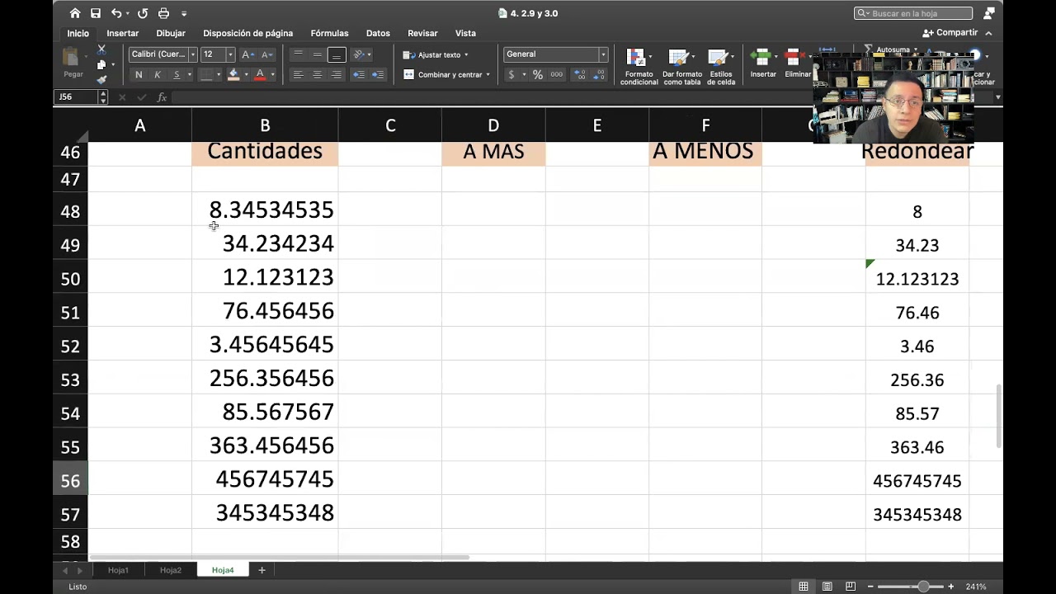Switch to the Insertar ribbon tab
The width and height of the screenshot is (1056, 594).
point(122,33)
